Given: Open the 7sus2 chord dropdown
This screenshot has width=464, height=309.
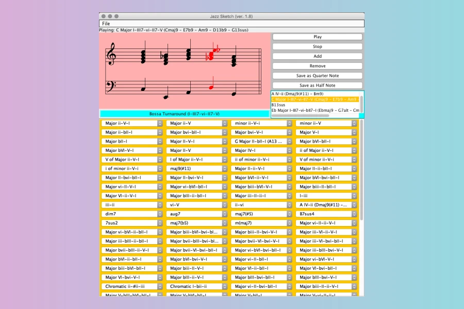Looking at the screenshot, I should 132,223.
